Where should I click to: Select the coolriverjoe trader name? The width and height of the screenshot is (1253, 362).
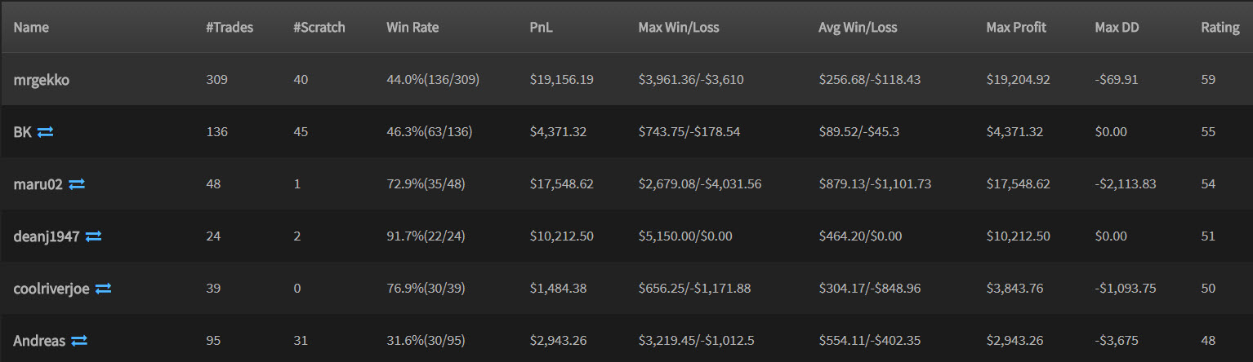pos(51,289)
